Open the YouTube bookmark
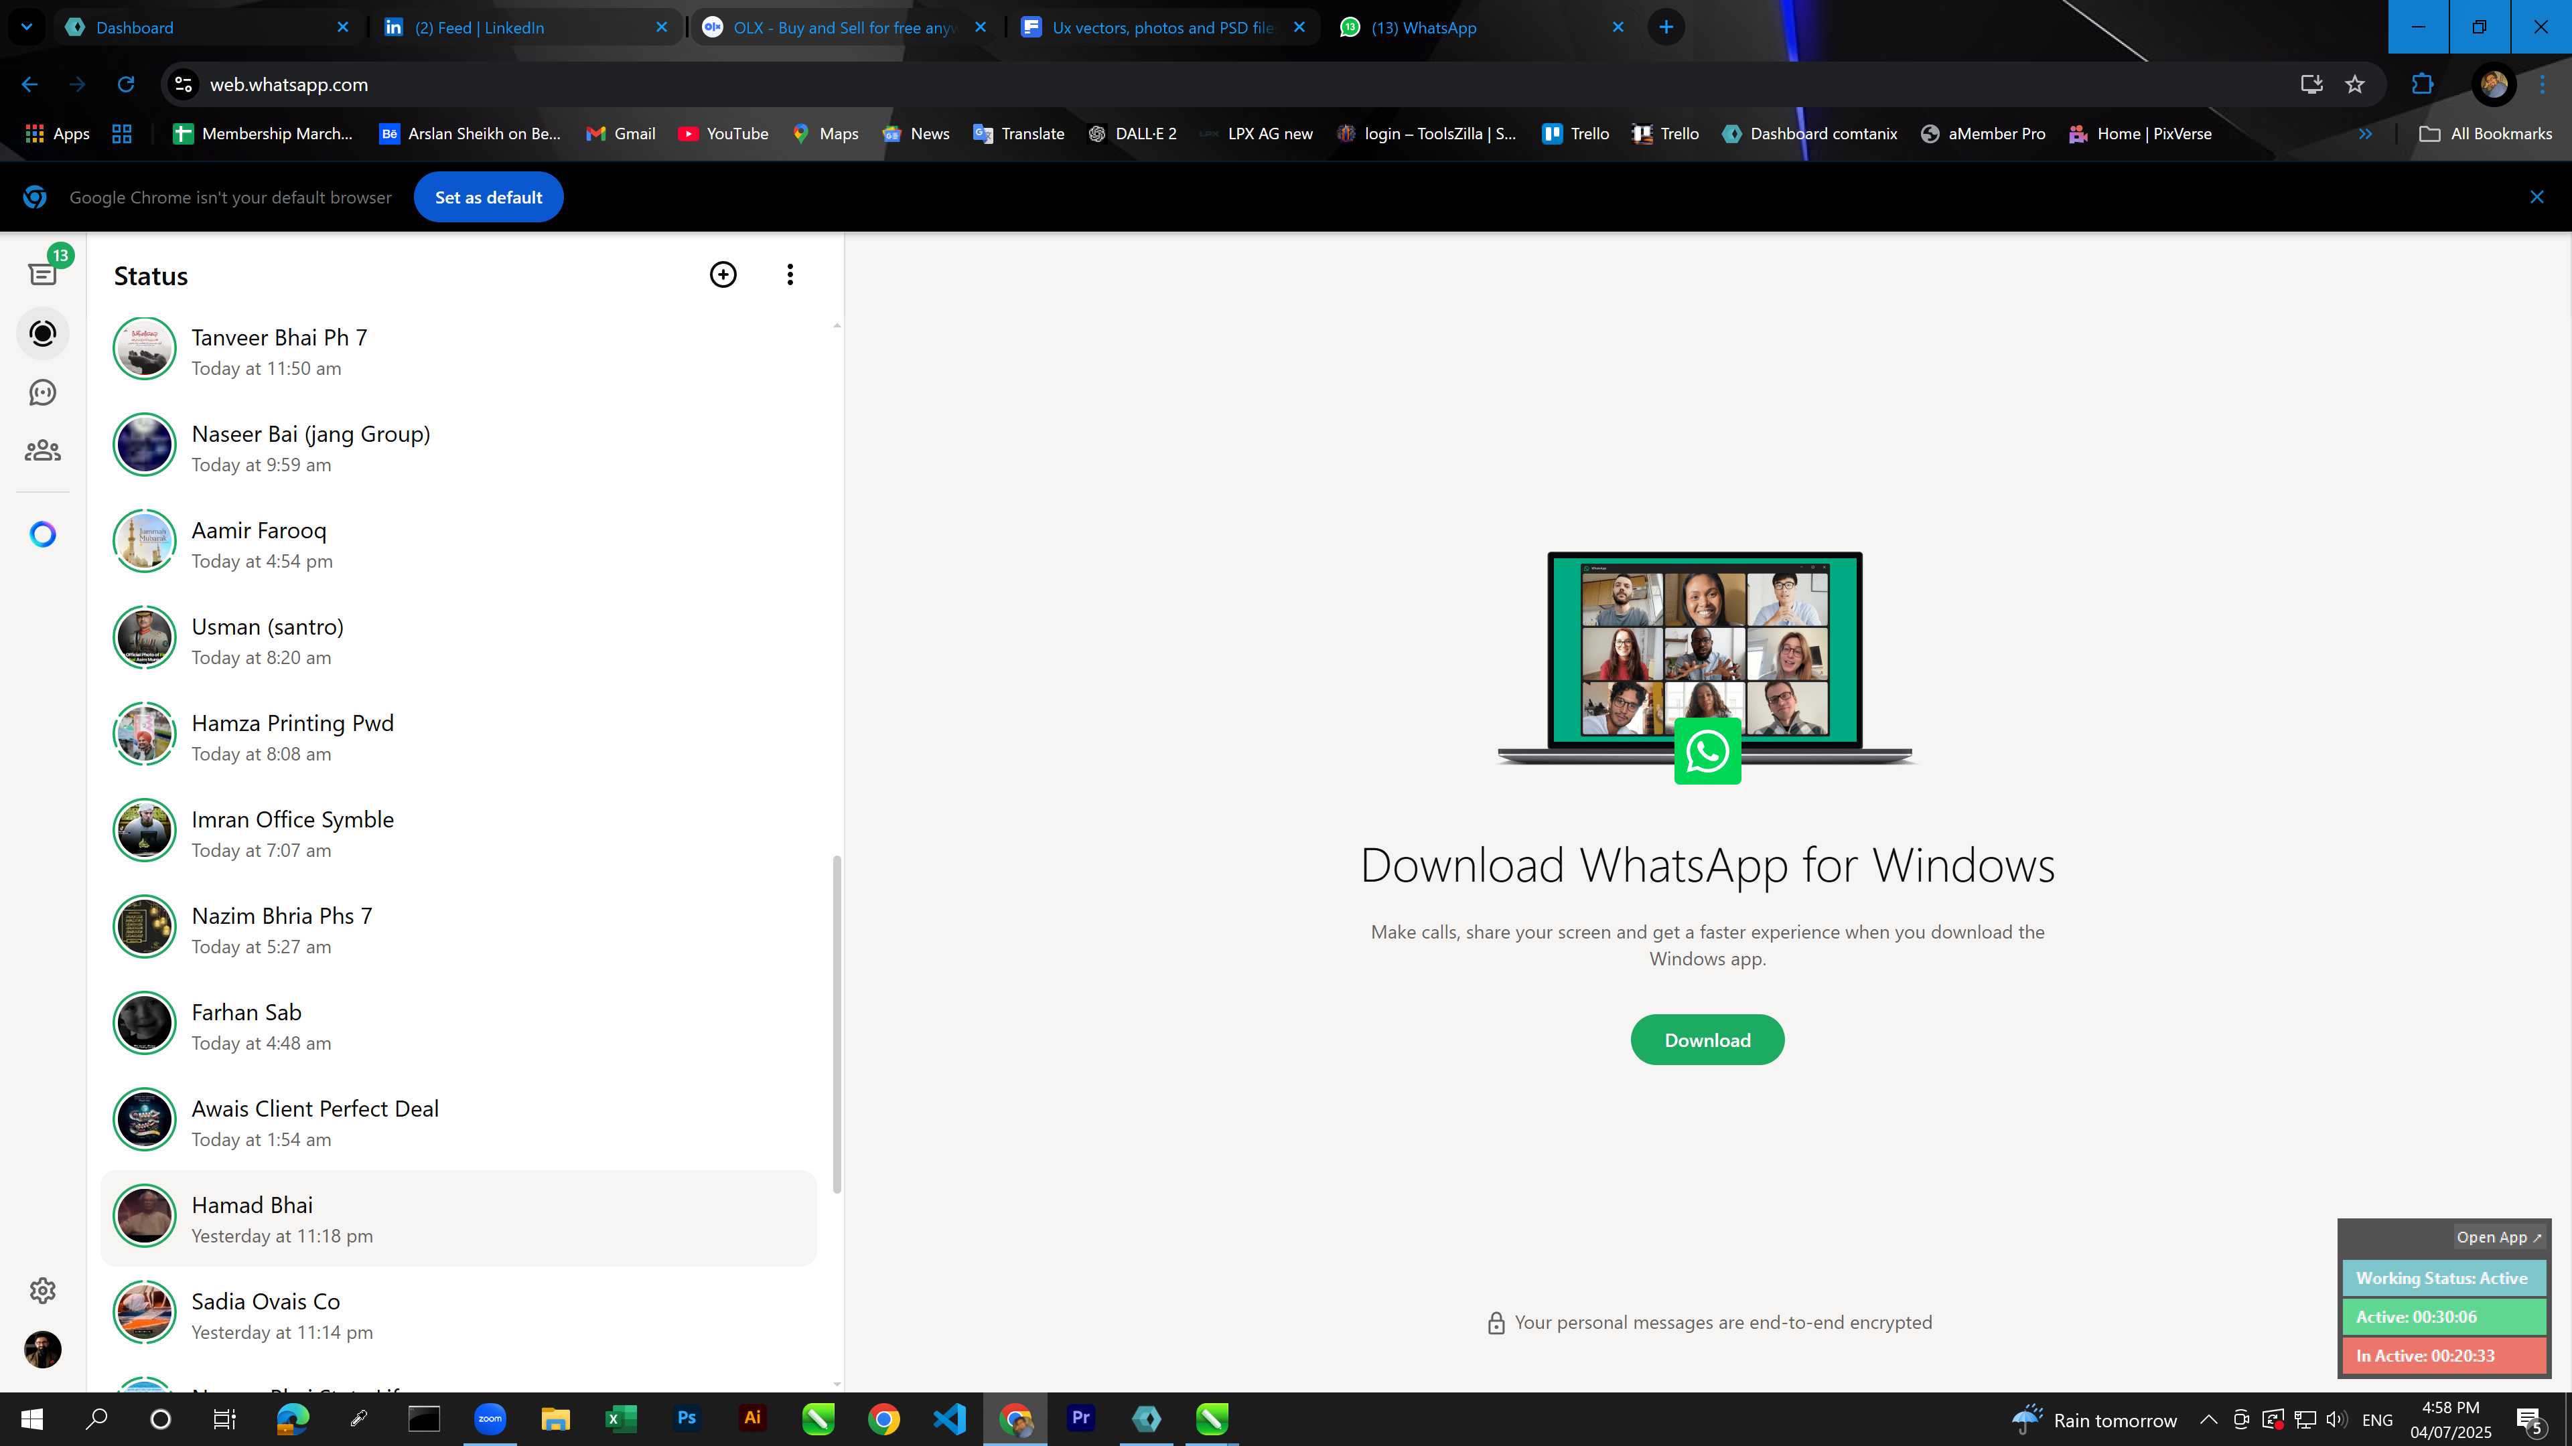2572x1446 pixels. (x=723, y=134)
